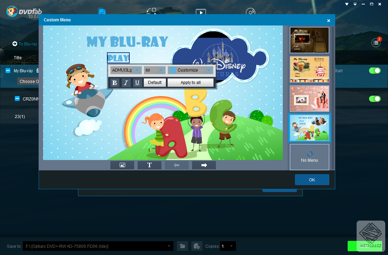This screenshot has width=388, height=255.
Task: Open the title bar dropdown menu icon
Action: point(355,4)
